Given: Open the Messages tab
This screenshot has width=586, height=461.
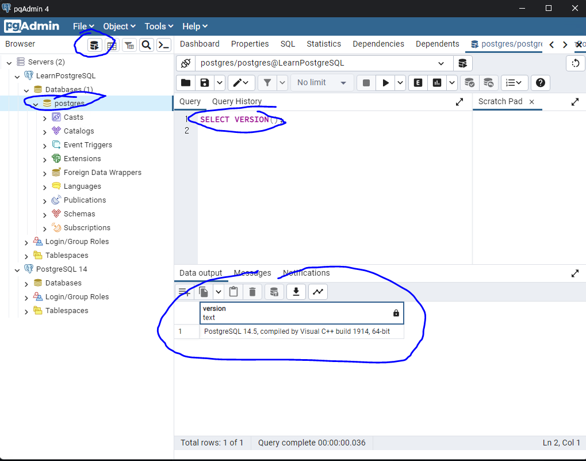Looking at the screenshot, I should click(252, 273).
